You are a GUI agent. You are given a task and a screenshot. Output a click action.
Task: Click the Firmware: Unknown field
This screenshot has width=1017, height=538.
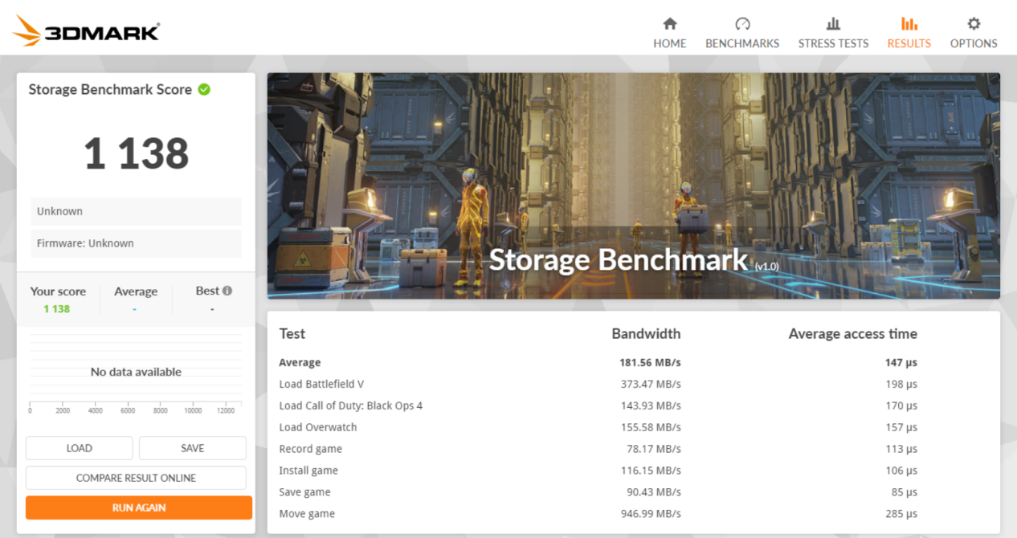(136, 243)
